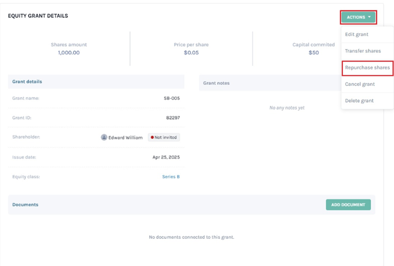The image size is (394, 266).
Task: Click the shares amount value 1,000.00
Action: click(69, 53)
